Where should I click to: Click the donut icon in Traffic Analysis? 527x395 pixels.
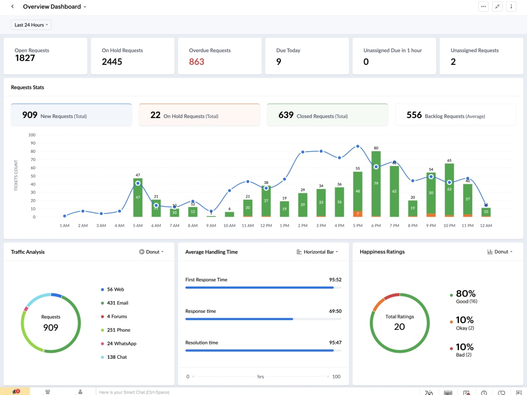(x=141, y=252)
